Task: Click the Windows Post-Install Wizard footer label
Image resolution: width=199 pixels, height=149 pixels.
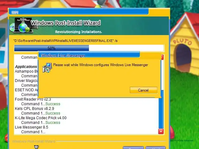Action: point(34,141)
